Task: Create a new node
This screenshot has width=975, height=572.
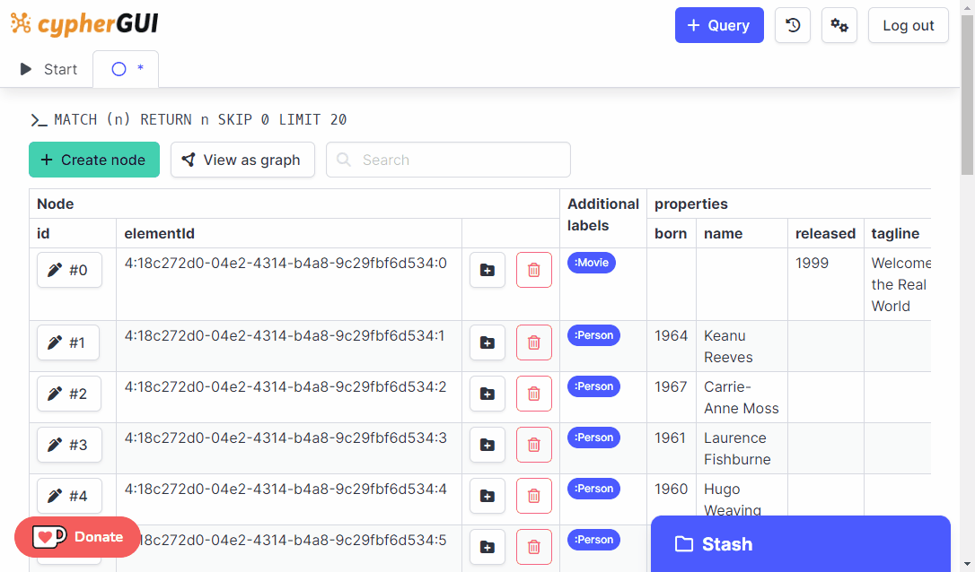Action: pyautogui.click(x=93, y=160)
